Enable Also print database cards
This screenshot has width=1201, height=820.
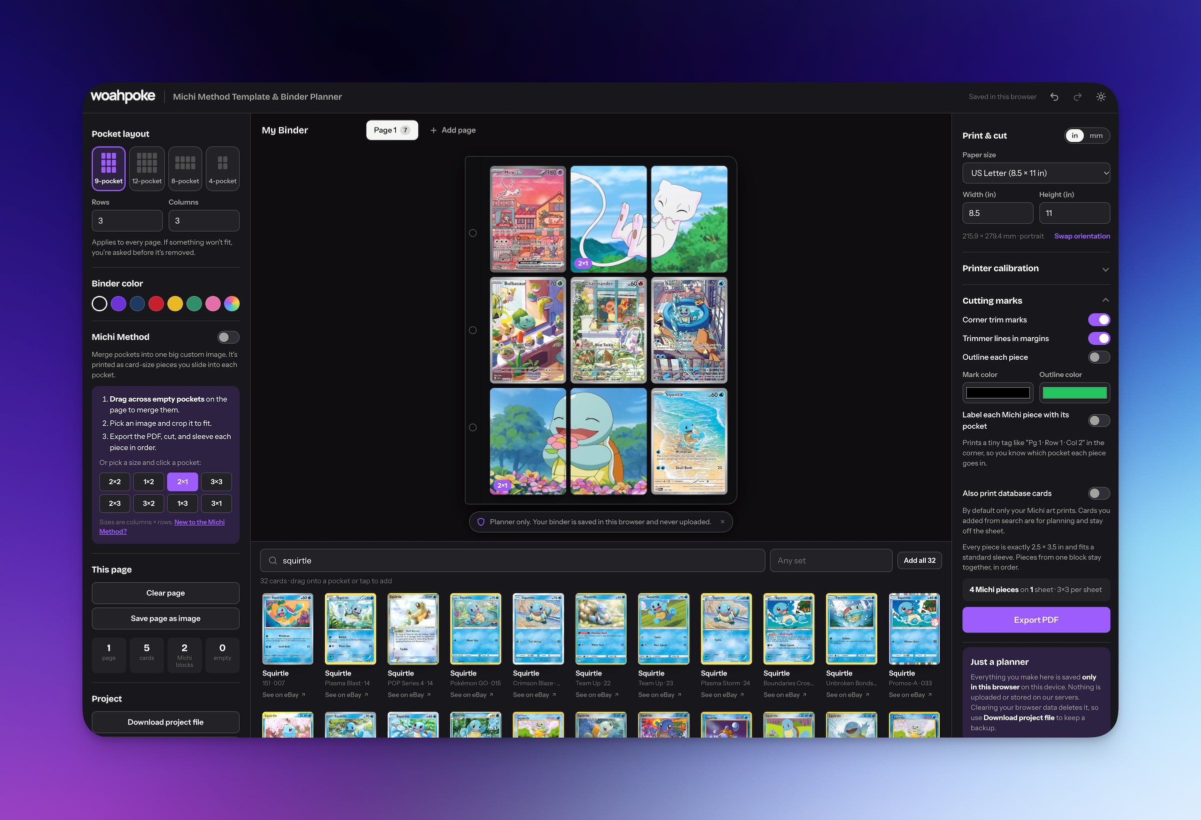(x=1099, y=493)
